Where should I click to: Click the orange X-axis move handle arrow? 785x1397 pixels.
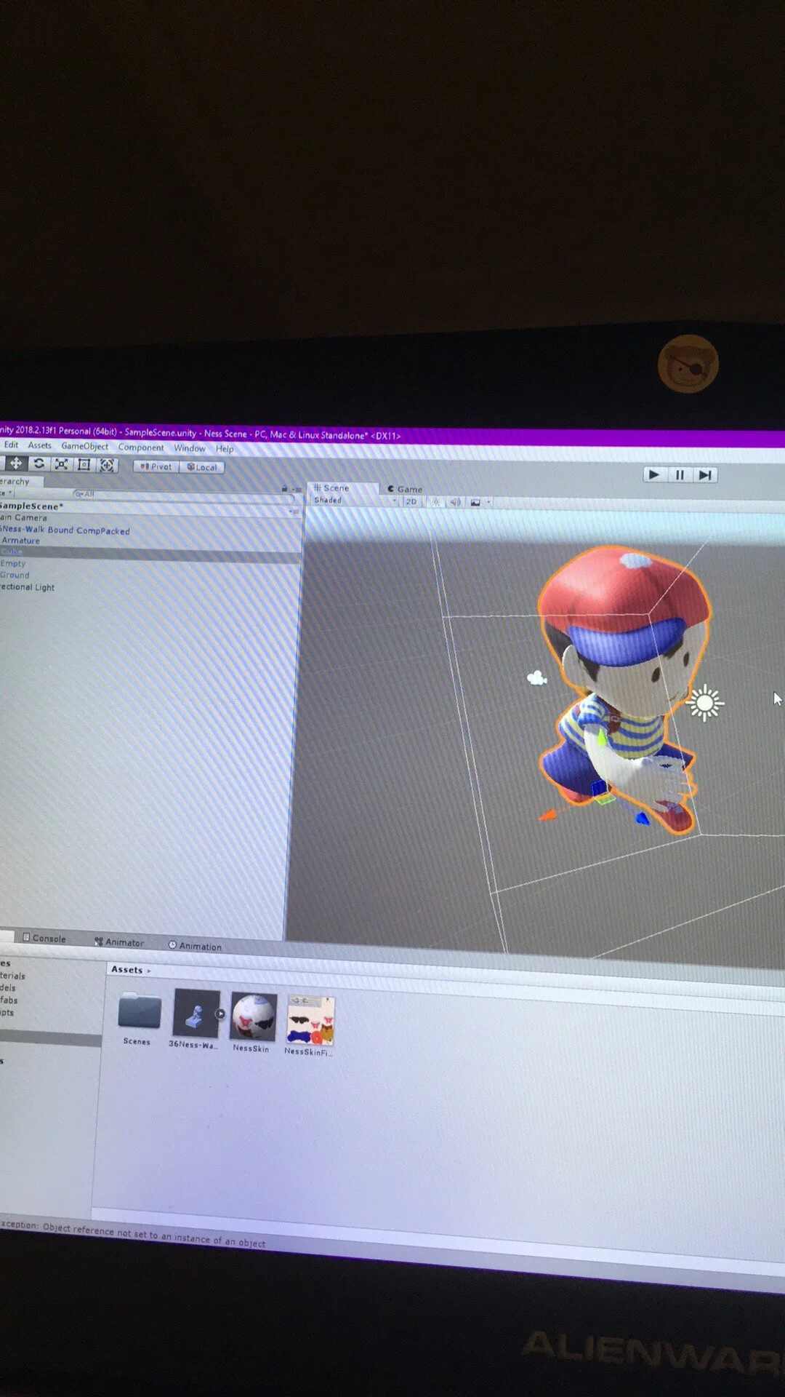point(547,816)
